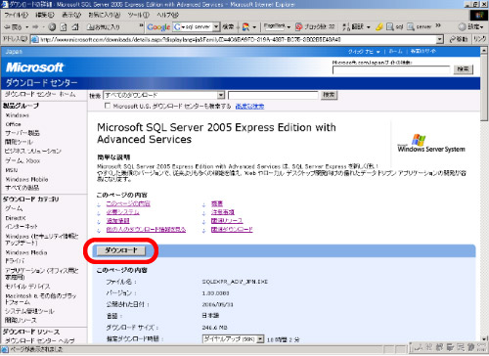Image resolution: width=489 pixels, height=356 pixels.
Task: Click the IE Forward arrow button
Action: [35, 27]
